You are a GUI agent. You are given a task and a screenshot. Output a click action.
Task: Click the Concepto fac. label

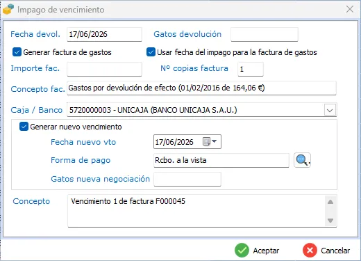coord(38,89)
